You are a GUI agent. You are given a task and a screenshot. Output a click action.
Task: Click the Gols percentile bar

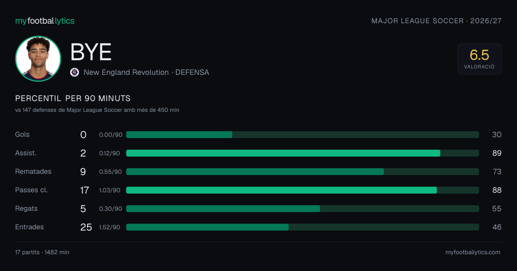(x=302, y=135)
